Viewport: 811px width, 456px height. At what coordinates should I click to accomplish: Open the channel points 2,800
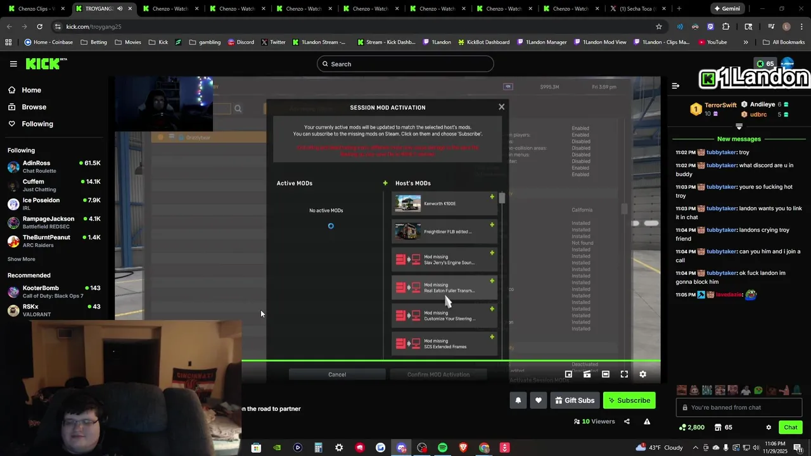point(691,427)
